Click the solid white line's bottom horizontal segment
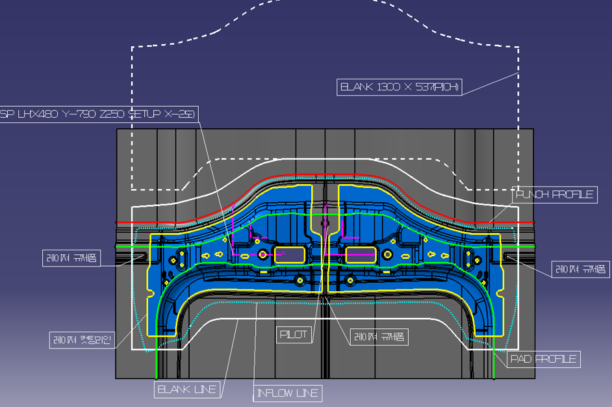612x407 pixels. [325, 319]
